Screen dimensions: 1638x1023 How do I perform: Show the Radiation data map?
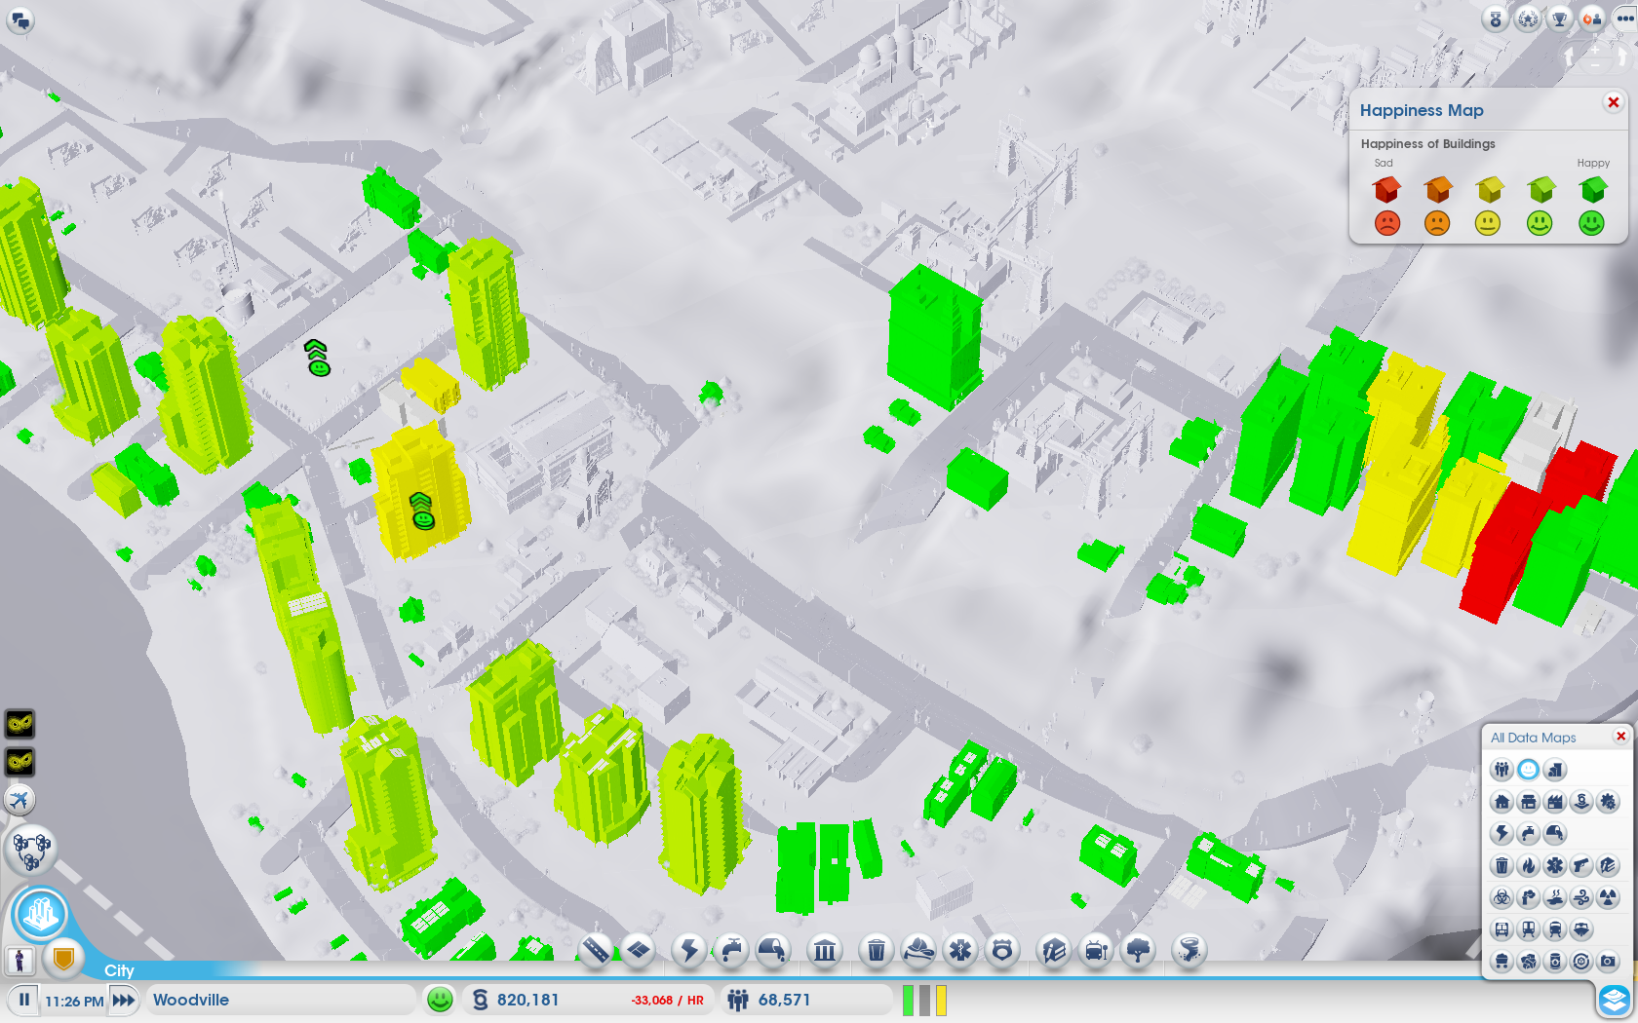1607,897
